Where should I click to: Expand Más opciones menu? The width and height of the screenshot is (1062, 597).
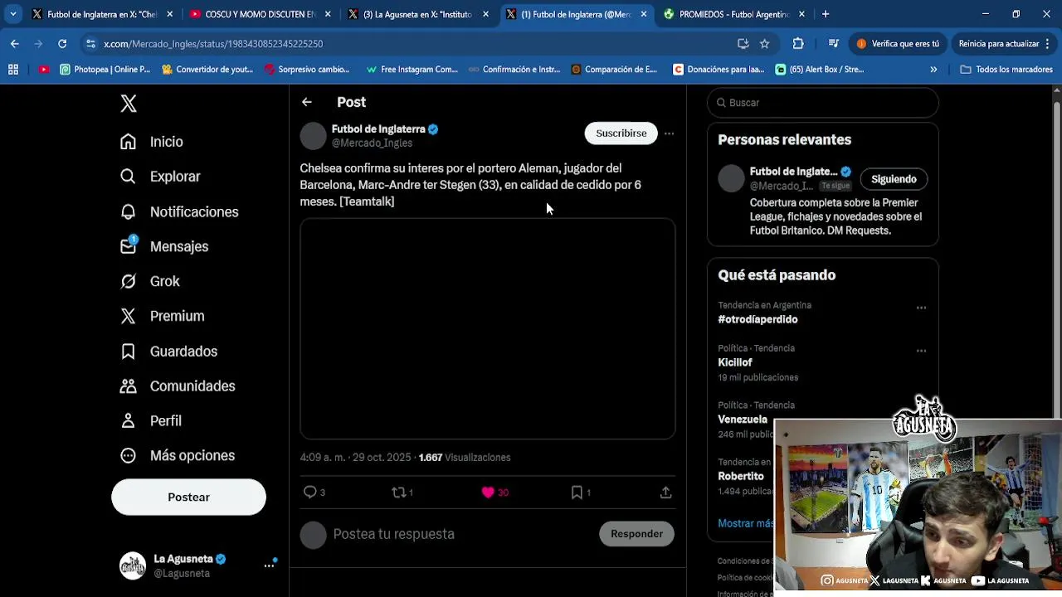coord(177,456)
